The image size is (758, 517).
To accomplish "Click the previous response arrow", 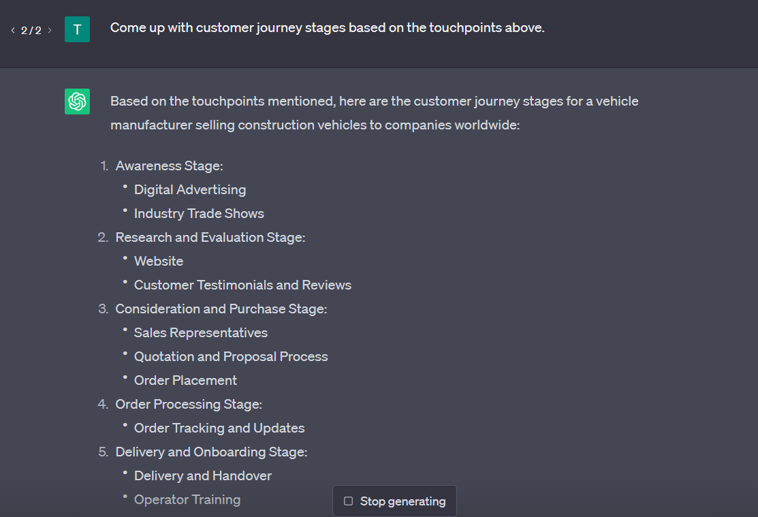I will tap(13, 30).
